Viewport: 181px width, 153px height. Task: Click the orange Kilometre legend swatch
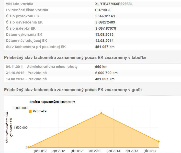pyautogui.click(x=30, y=111)
